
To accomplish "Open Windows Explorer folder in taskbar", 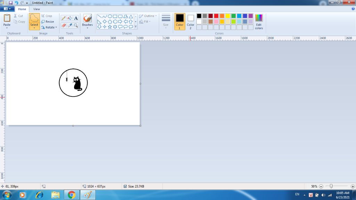I will point(55,195).
